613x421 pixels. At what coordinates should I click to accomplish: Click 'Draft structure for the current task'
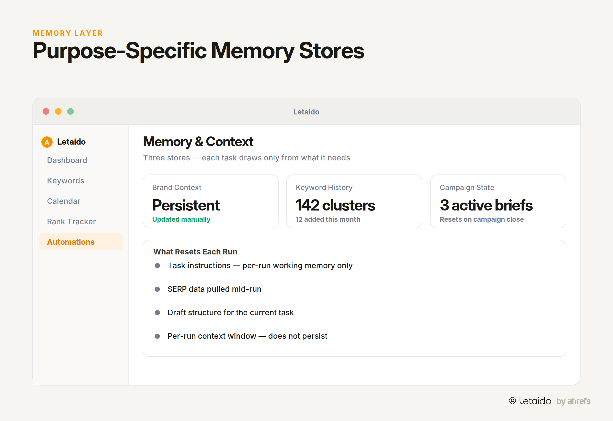pos(231,313)
